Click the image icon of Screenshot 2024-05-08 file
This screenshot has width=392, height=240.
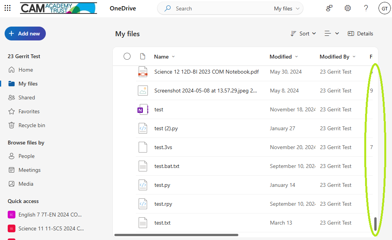click(x=143, y=91)
